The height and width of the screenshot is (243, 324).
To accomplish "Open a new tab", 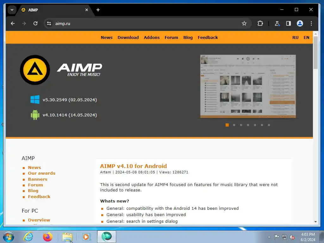I will [x=98, y=10].
